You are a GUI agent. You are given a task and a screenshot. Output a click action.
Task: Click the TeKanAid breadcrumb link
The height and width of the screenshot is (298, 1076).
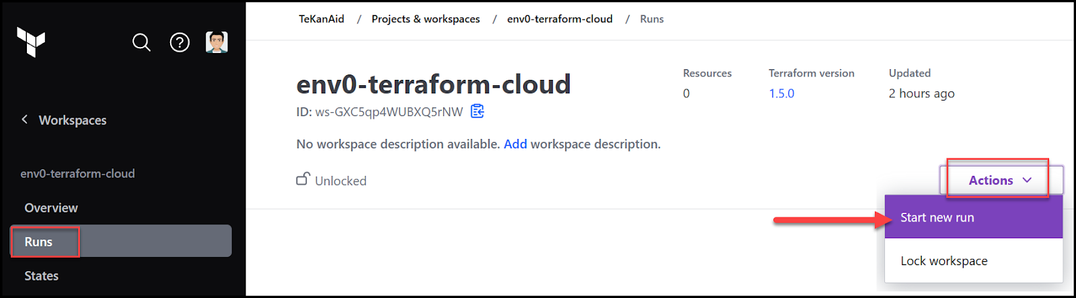321,19
